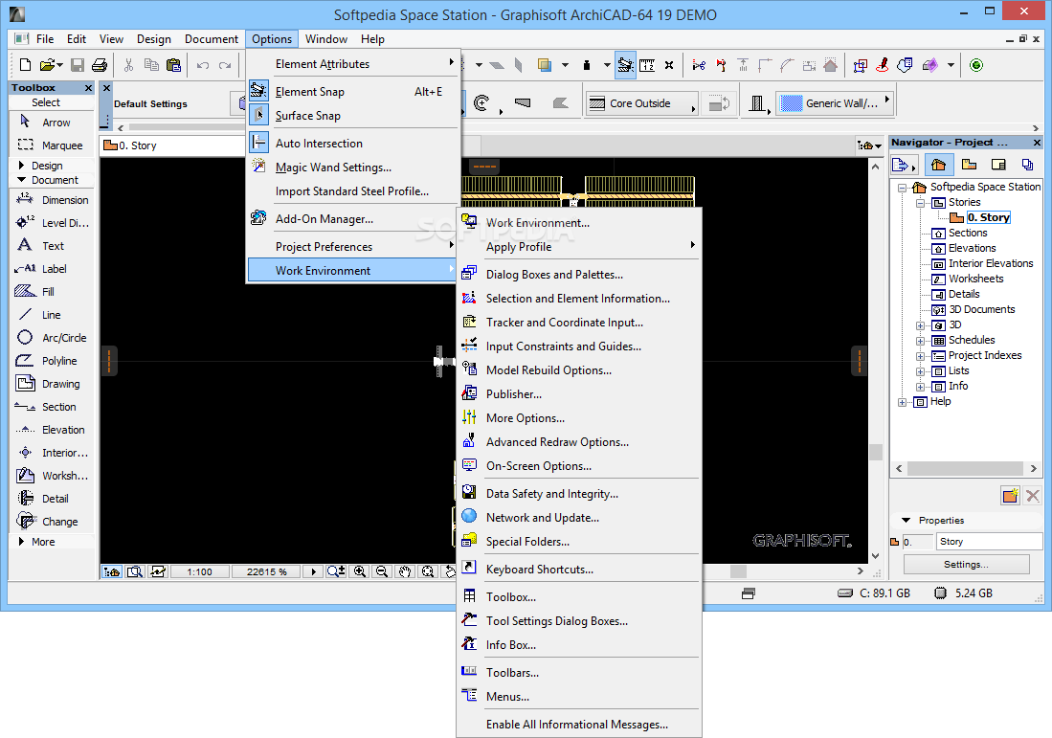
Task: Open Add-On Manager
Action: pyautogui.click(x=353, y=218)
